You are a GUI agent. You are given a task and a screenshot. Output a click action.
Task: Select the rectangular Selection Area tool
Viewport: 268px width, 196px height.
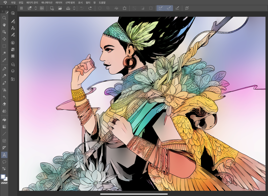point(4,46)
